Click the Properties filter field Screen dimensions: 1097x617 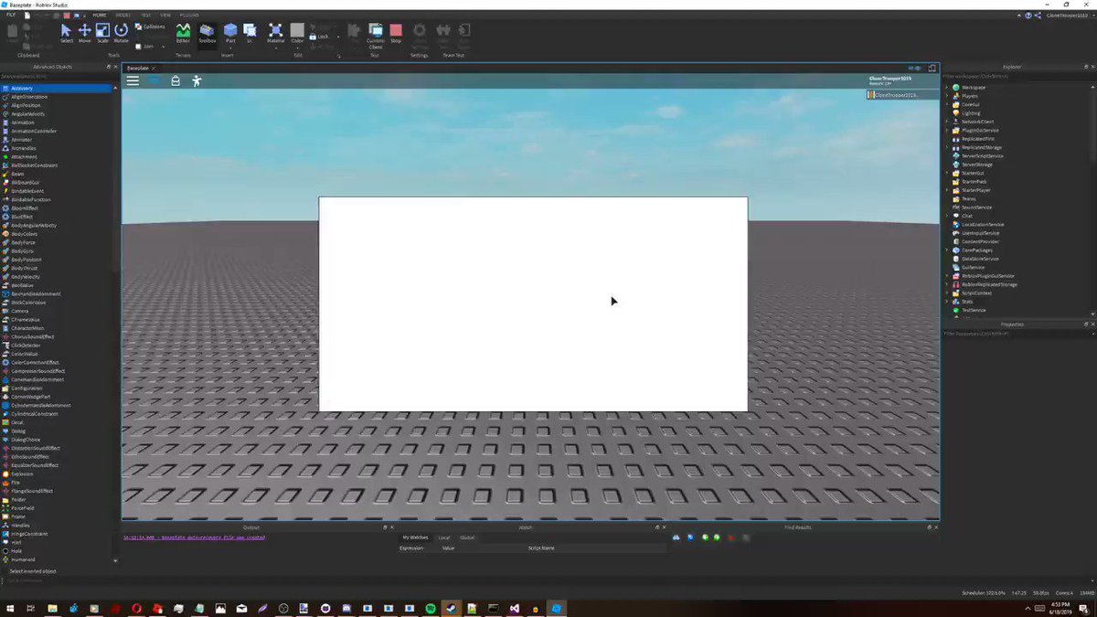[1017, 334]
